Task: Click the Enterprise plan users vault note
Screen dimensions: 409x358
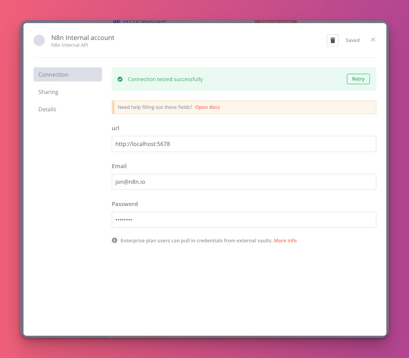Action: [x=196, y=240]
